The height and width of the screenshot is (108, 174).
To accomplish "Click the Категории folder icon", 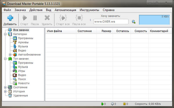I will tap(10, 34).
